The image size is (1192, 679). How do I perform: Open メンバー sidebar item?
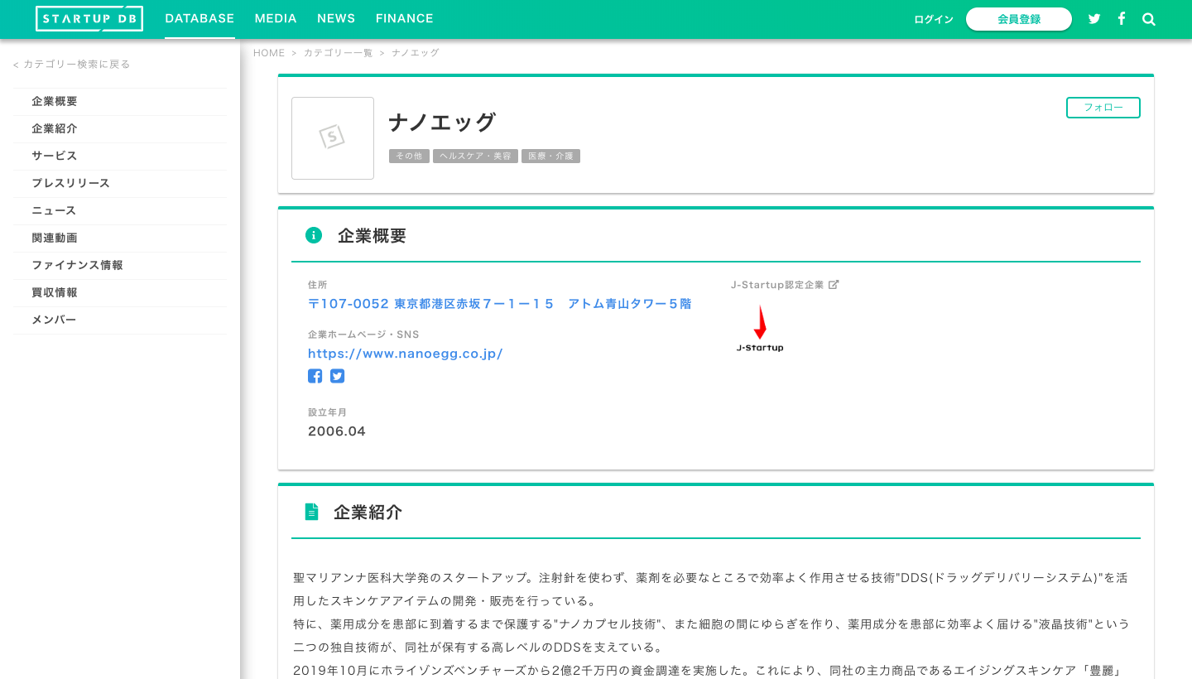(119, 320)
